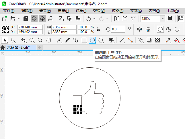The image size is (185, 139).
Task: Select the Crop tool
Action: pos(24,40)
